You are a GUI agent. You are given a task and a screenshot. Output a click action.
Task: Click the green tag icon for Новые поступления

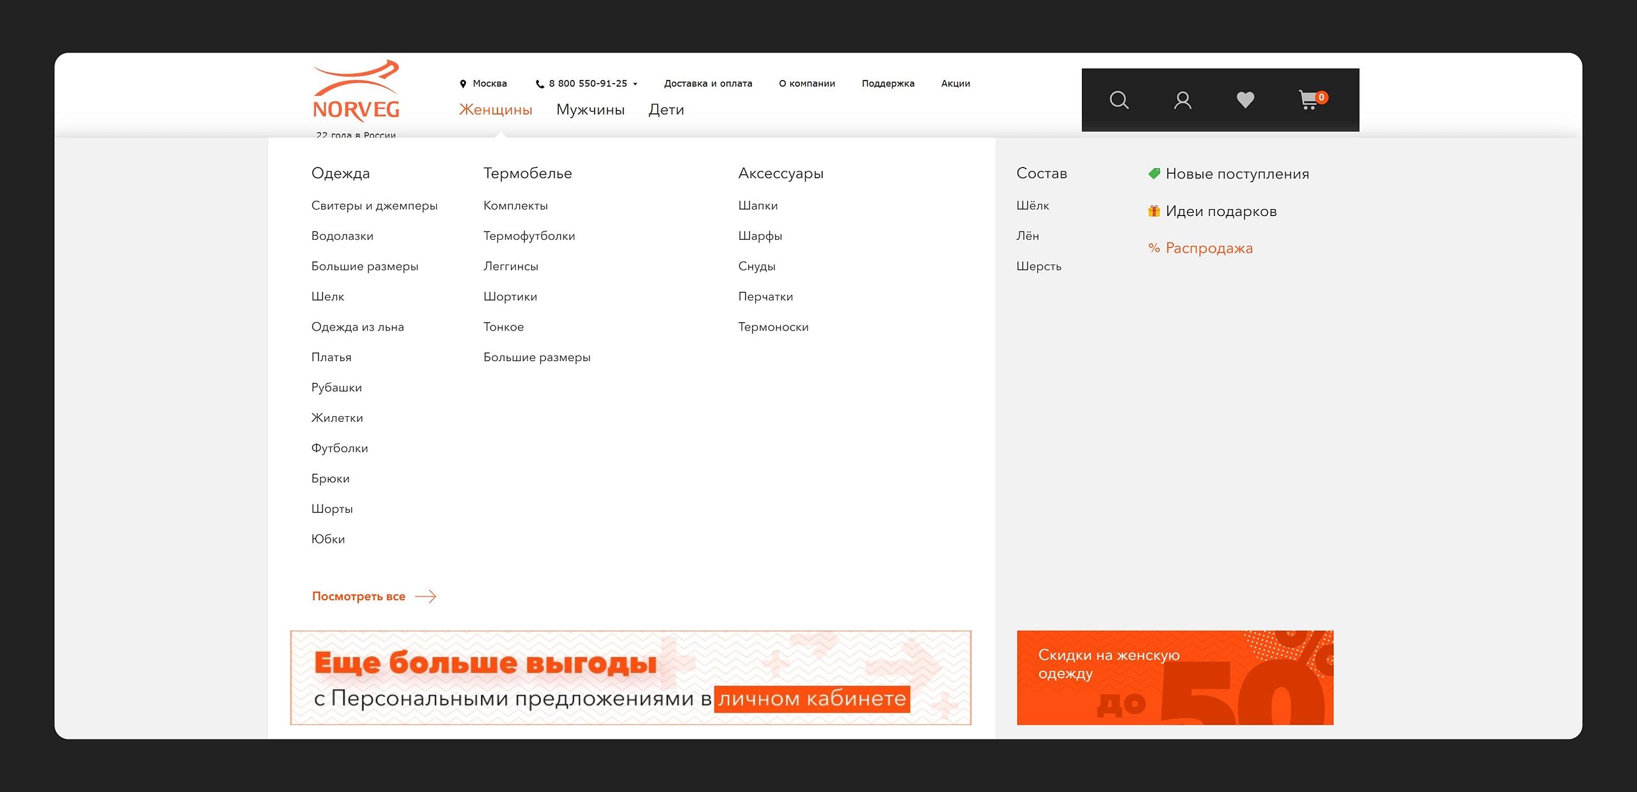(1154, 174)
